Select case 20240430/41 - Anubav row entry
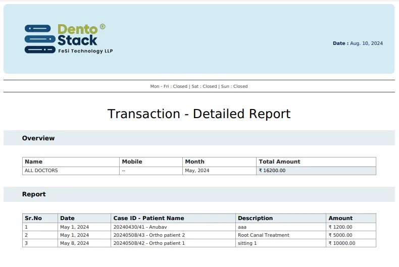399x267 pixels. (x=140, y=227)
